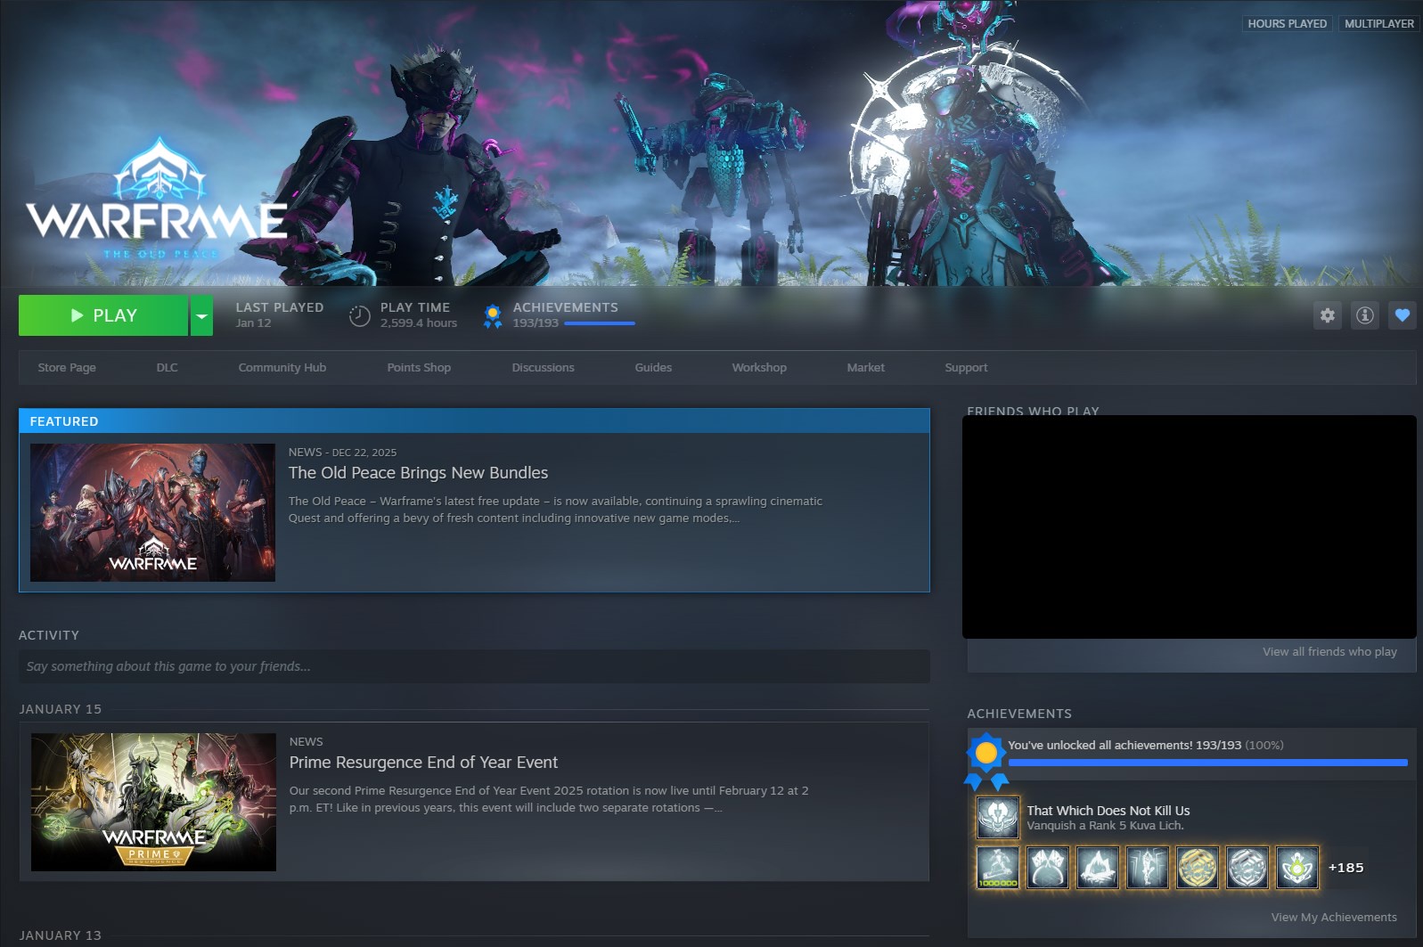Screen dimensions: 1423x947
Task: Click the 1000000 achievement badge icon
Action: click(998, 868)
